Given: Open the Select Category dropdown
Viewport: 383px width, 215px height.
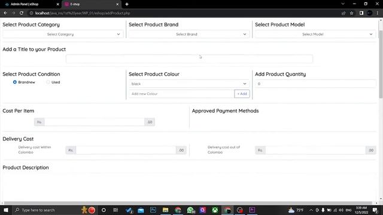Looking at the screenshot, I should [x=63, y=35].
